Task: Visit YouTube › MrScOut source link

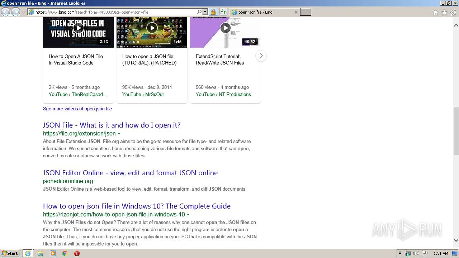Action: click(x=143, y=94)
